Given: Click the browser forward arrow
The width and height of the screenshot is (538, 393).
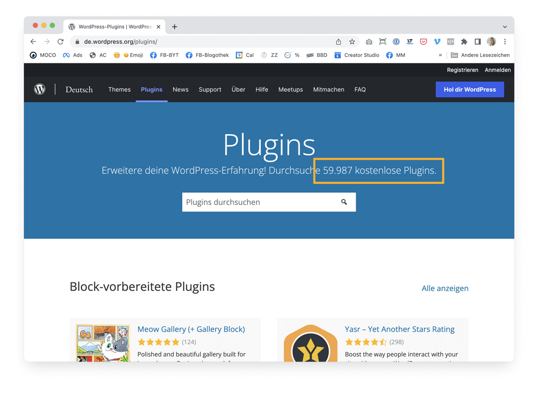Looking at the screenshot, I should click(x=47, y=42).
